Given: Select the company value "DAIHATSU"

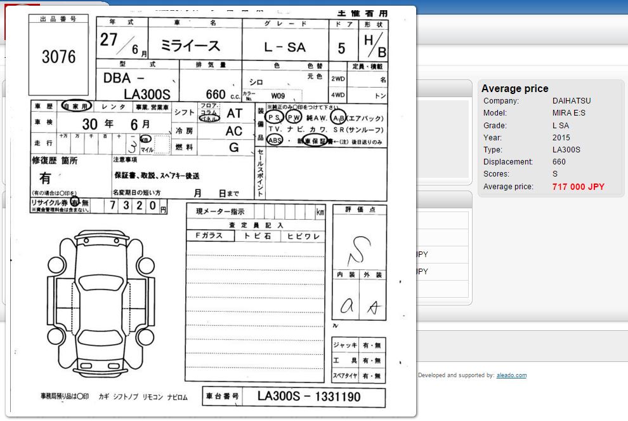Looking at the screenshot, I should pos(571,101).
